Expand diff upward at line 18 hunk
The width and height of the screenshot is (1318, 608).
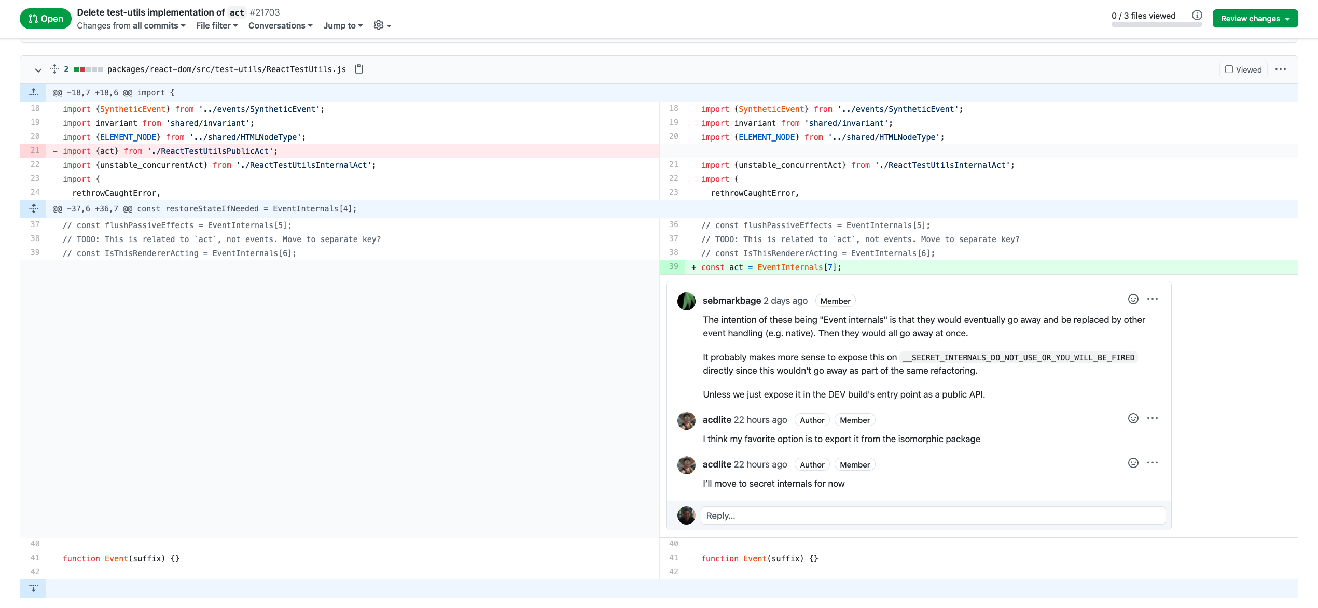[34, 92]
